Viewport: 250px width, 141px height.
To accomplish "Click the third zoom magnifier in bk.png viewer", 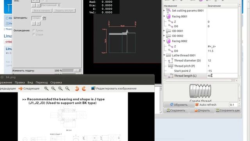I will pos(60,89).
